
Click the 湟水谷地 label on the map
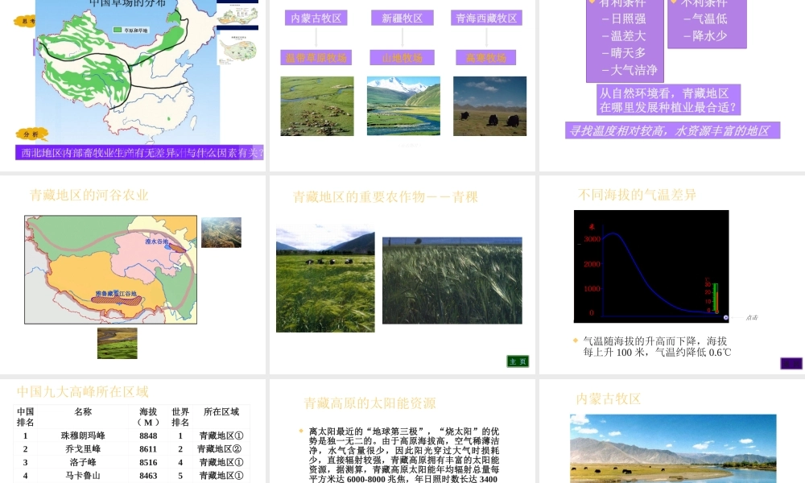(157, 242)
